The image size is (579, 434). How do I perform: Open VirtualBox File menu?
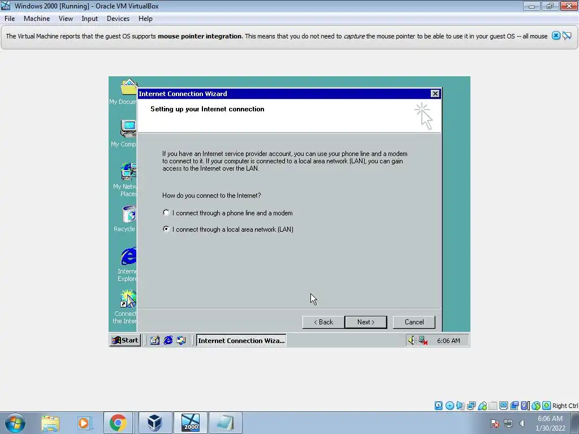pyautogui.click(x=10, y=19)
